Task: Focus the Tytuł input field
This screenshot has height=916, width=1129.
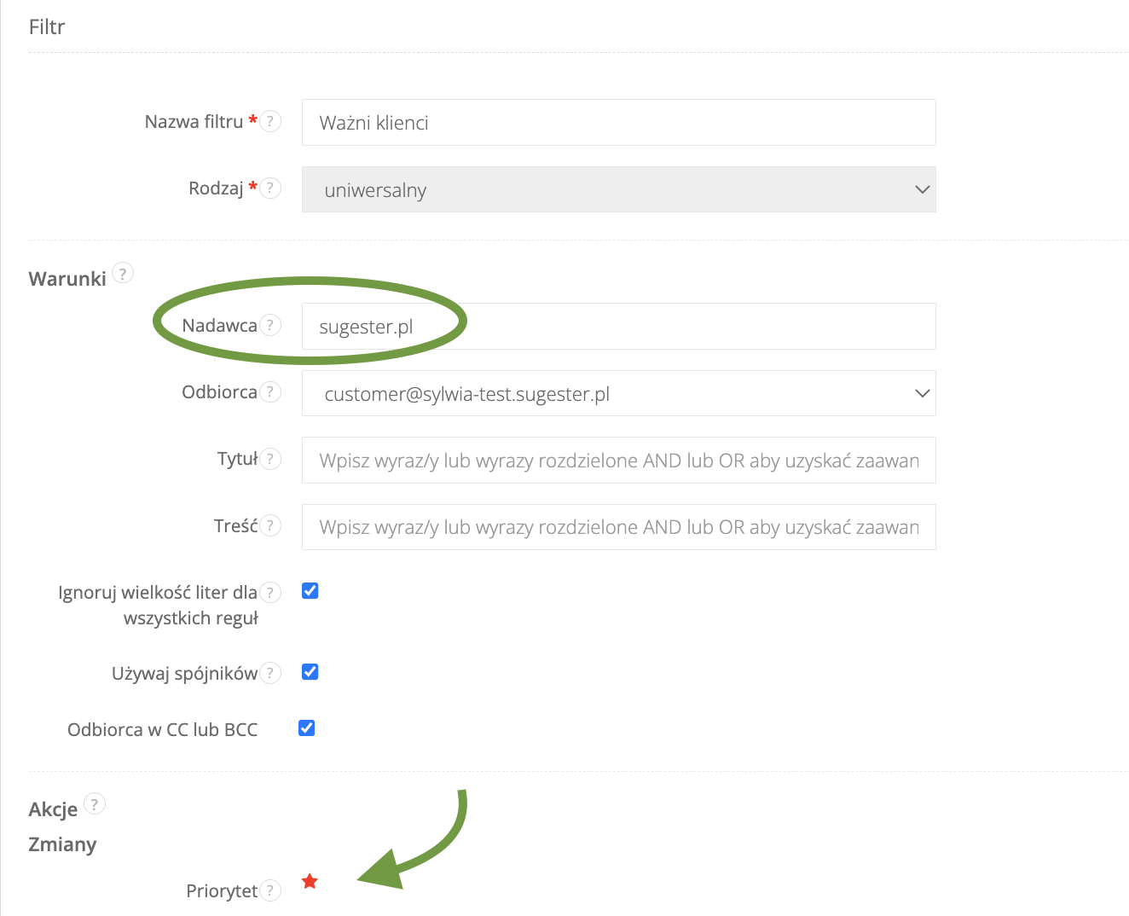Action: click(619, 460)
